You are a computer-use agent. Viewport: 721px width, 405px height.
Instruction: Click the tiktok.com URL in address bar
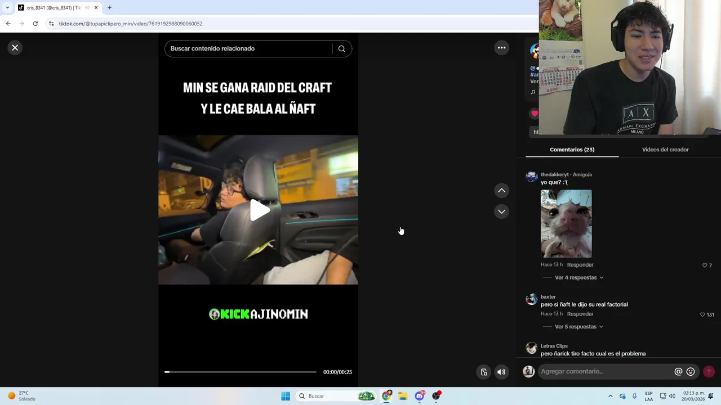[x=131, y=24]
